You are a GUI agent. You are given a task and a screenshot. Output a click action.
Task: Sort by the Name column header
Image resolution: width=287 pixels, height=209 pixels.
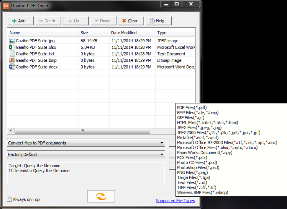point(43,33)
